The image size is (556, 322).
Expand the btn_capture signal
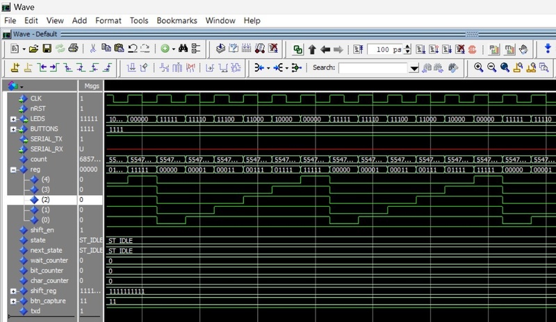[x=13, y=301]
